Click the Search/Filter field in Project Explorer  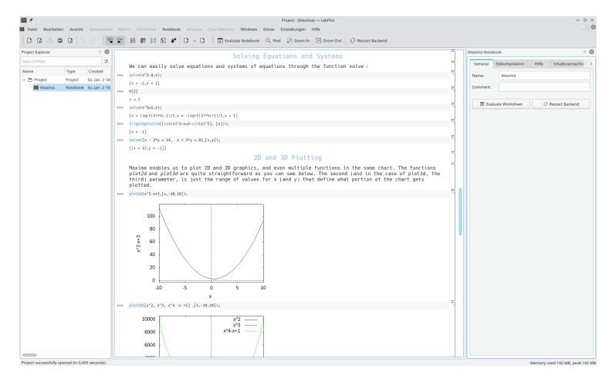[x=61, y=61]
